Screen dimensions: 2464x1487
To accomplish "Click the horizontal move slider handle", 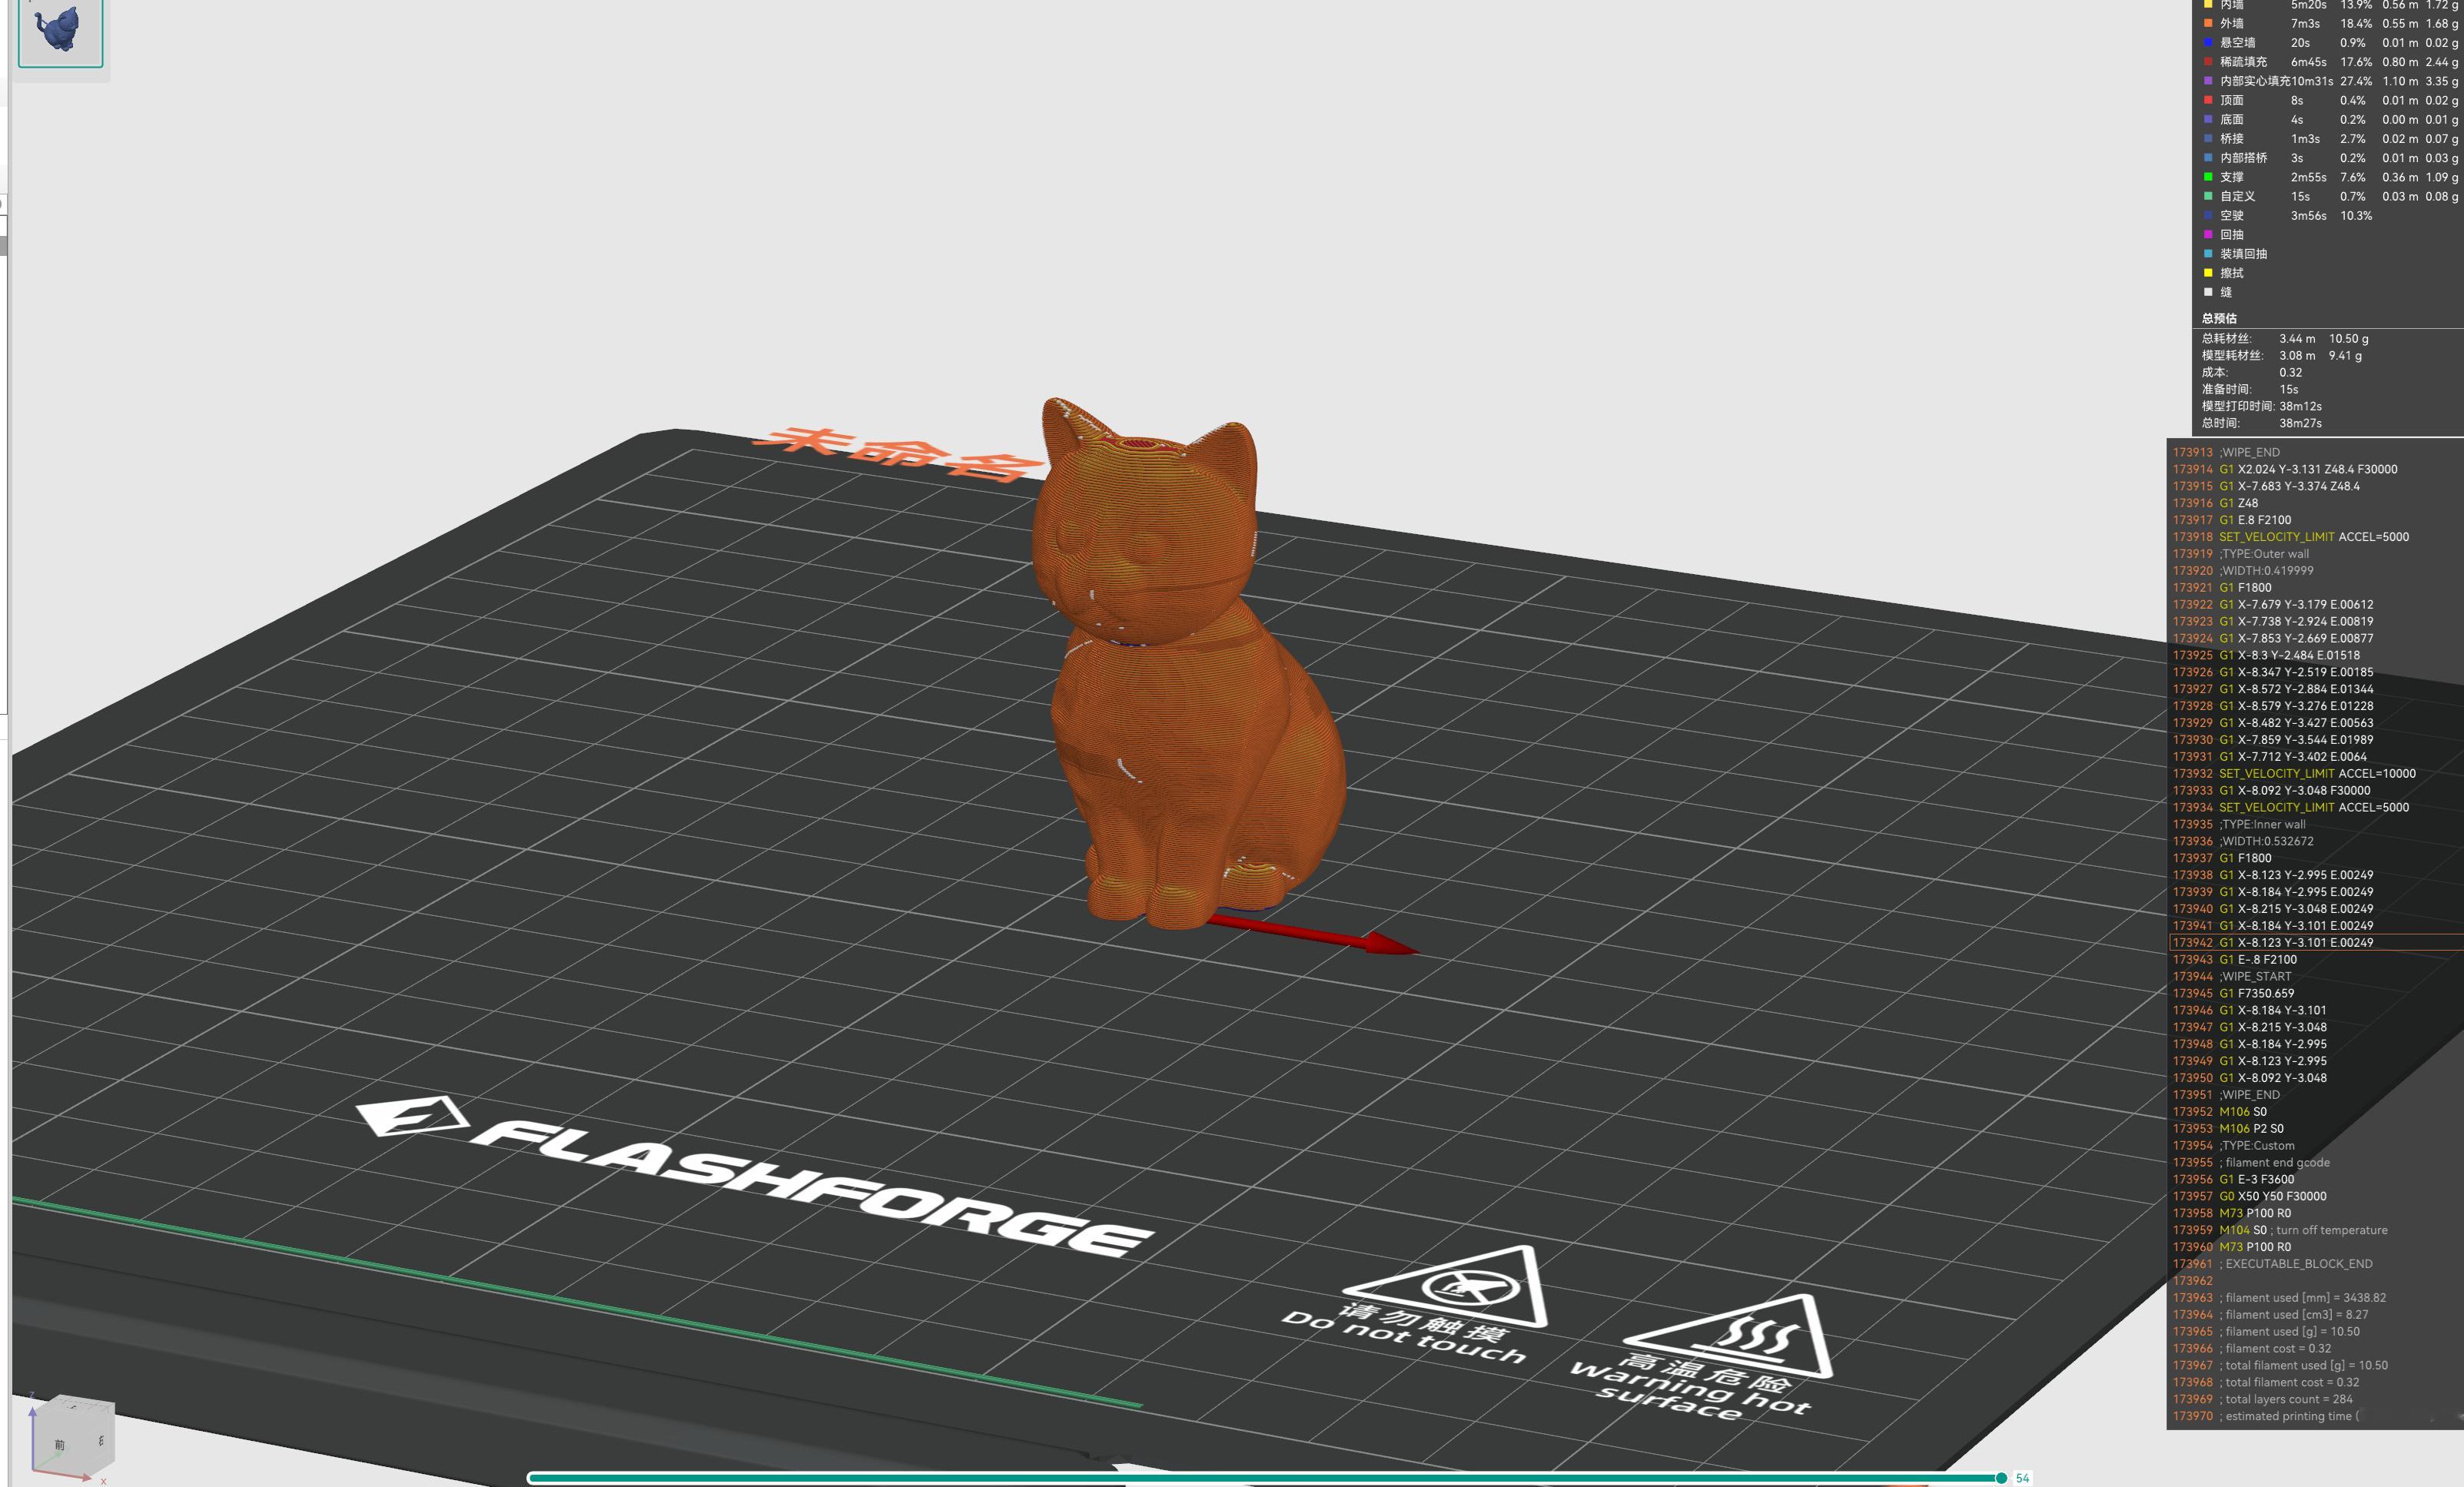I will click(2000, 1478).
